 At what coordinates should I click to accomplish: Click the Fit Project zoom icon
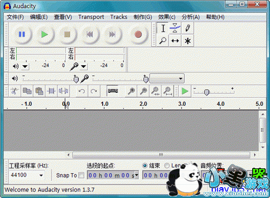[167, 91]
